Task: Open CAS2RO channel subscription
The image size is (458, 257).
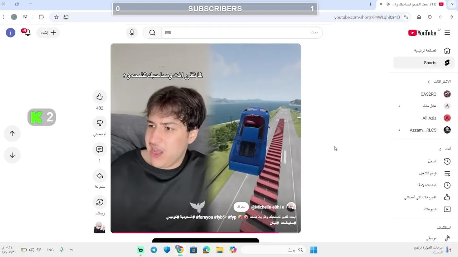Action: click(x=424, y=94)
